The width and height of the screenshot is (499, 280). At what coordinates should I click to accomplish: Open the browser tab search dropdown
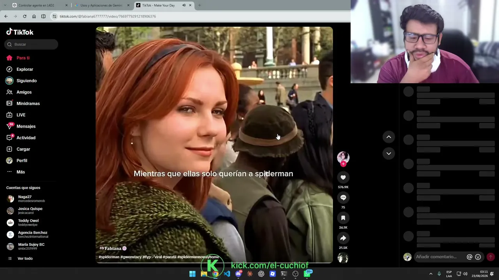(x=5, y=5)
